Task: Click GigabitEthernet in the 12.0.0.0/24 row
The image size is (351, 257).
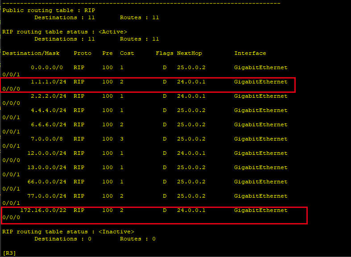Action: 261,153
